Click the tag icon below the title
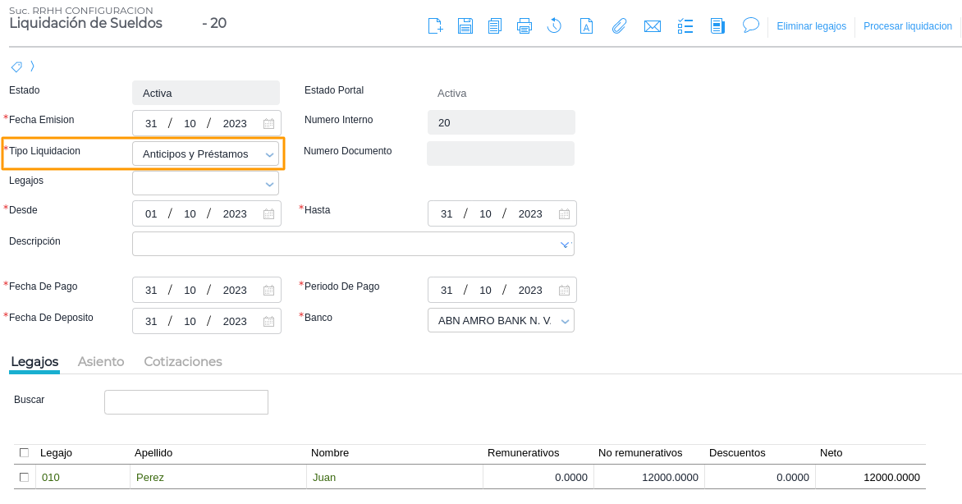The image size is (962, 504). 16,66
